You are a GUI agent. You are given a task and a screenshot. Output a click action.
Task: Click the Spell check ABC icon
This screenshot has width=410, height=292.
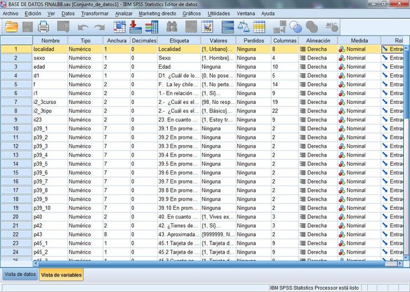[x=332, y=27]
